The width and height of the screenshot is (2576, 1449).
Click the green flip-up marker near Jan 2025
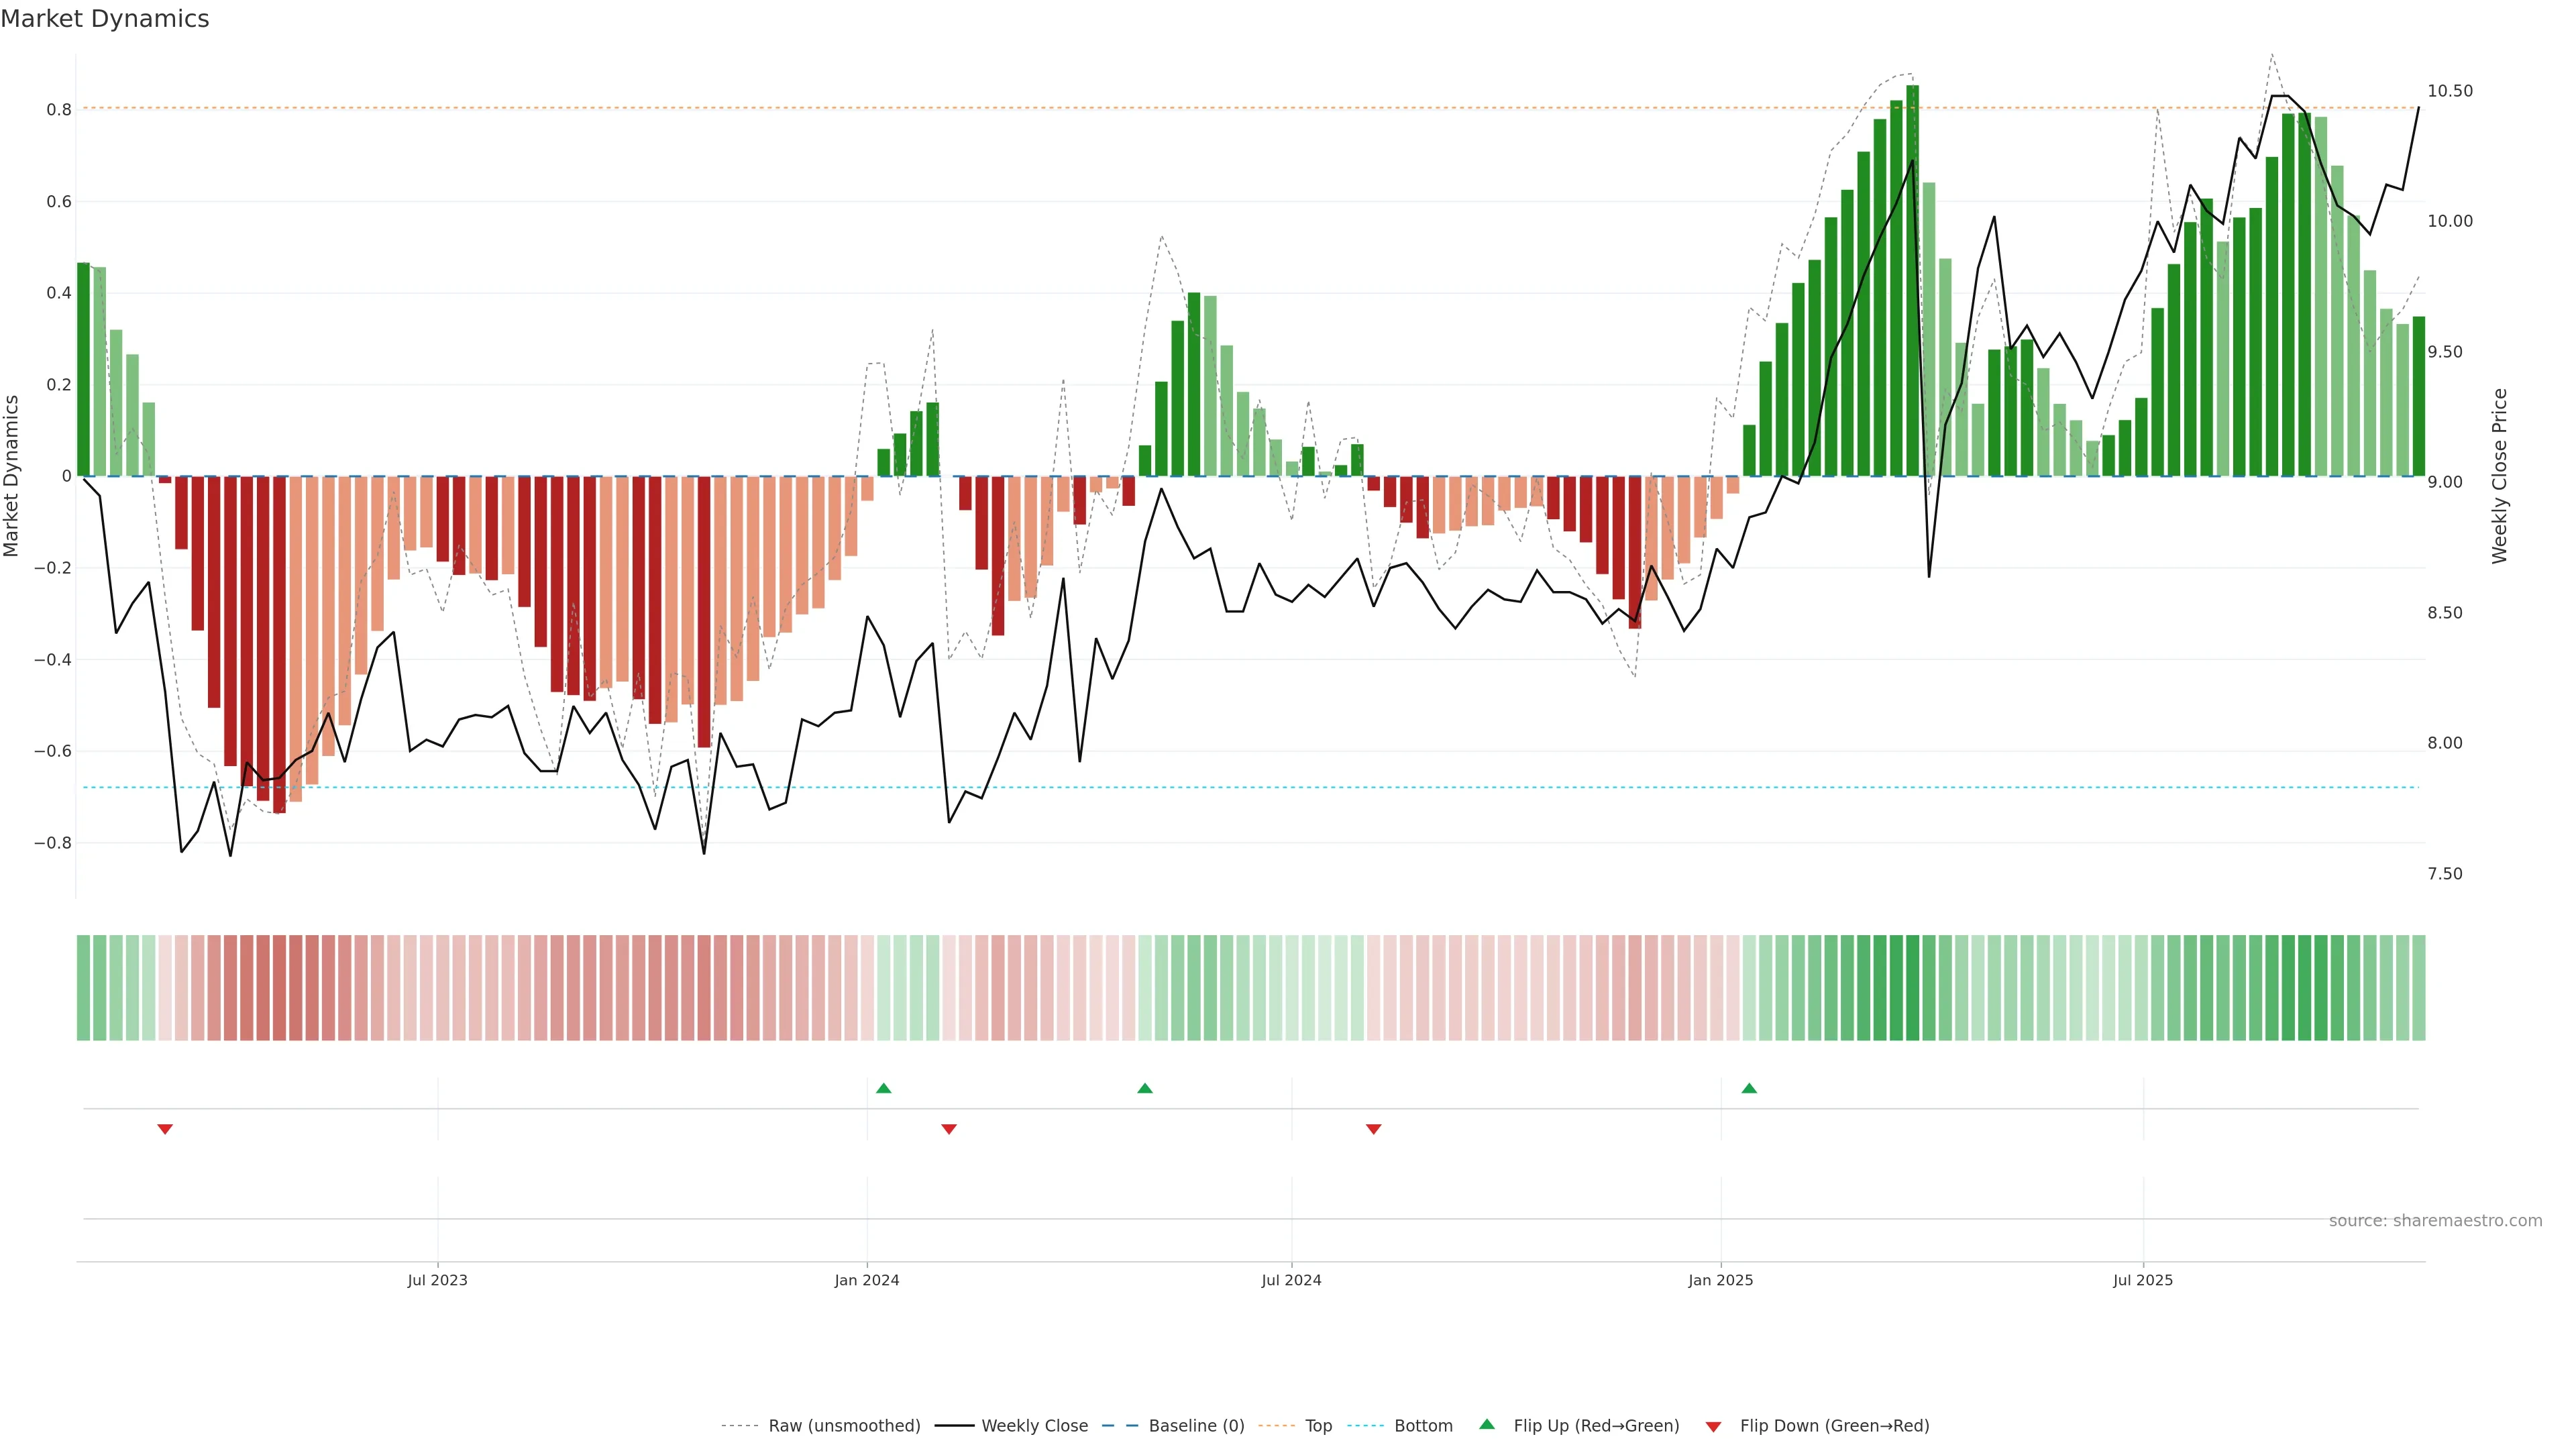coord(1749,1088)
